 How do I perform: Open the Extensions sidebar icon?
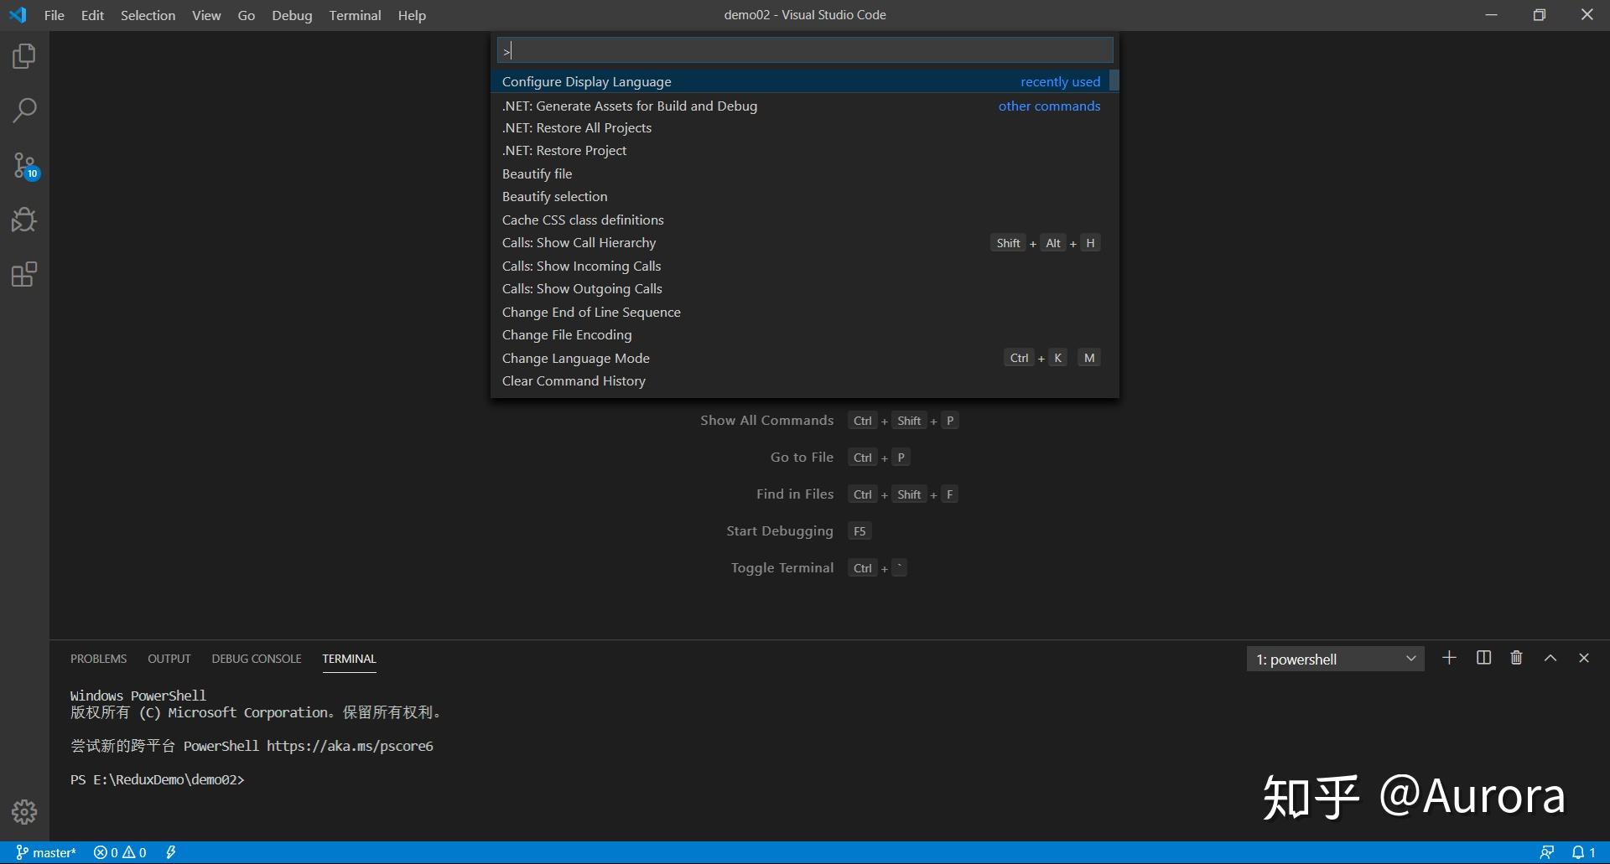[24, 274]
